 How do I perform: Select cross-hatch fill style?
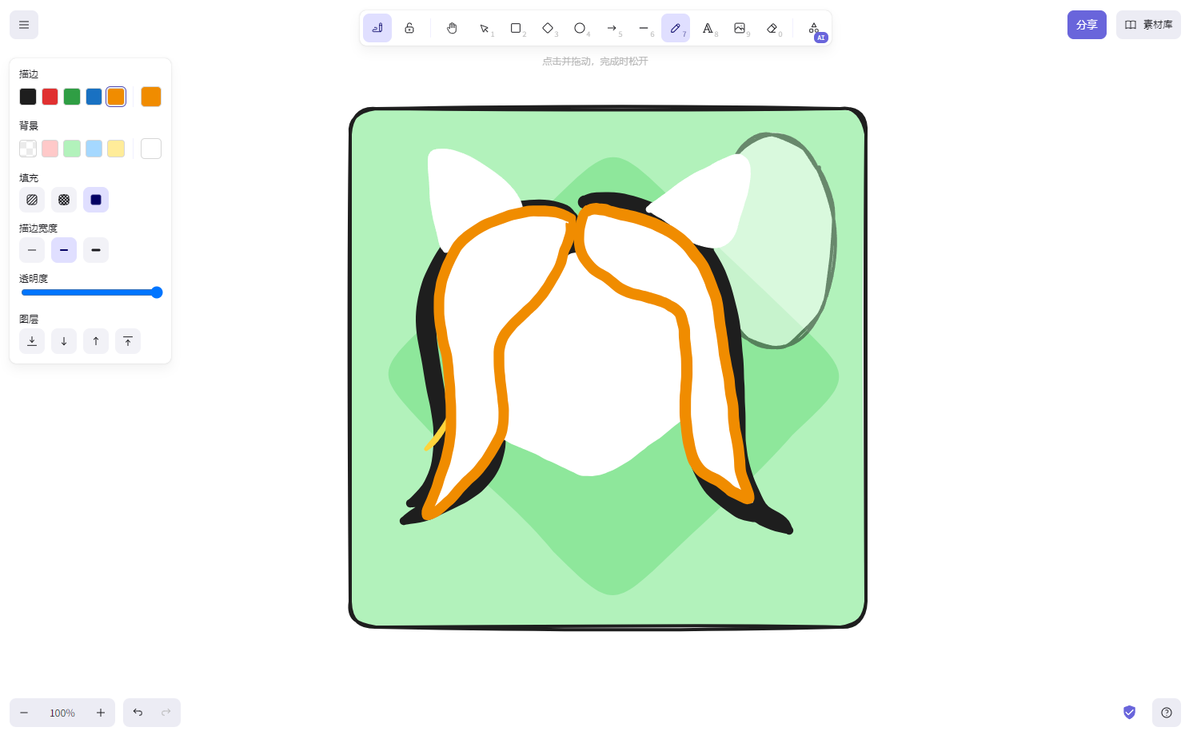64,200
